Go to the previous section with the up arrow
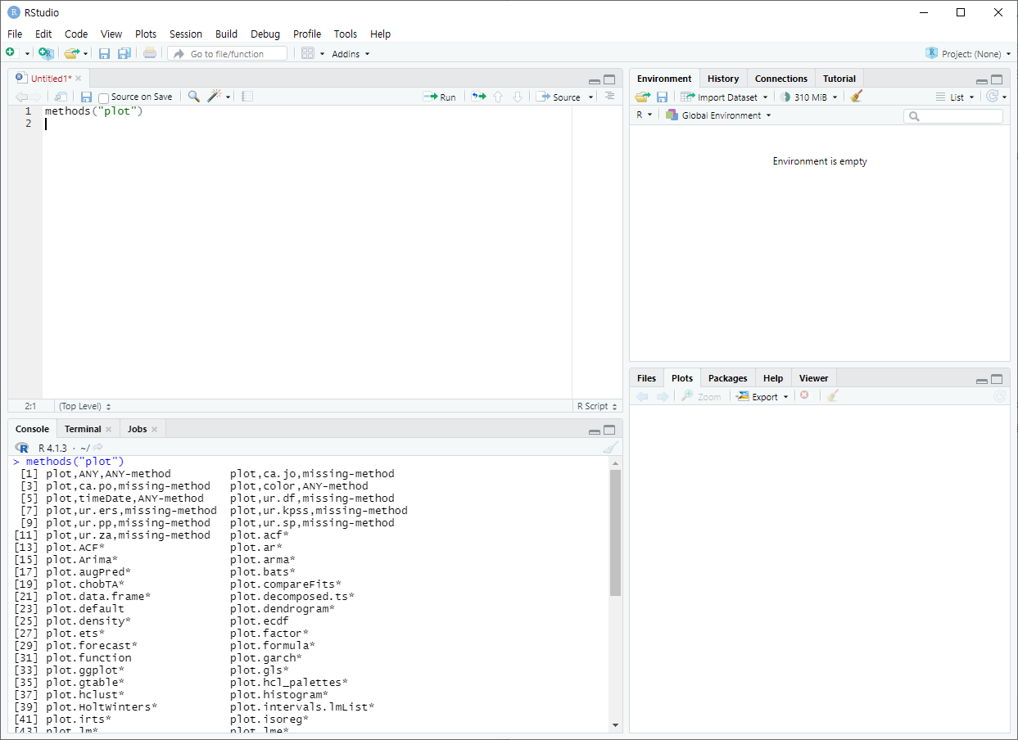The width and height of the screenshot is (1018, 740). [497, 97]
